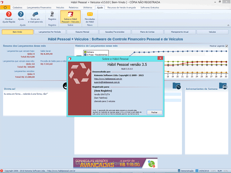Open Registro keys icon
Image resolution: width=231 pixels, height=173 pixels.
[52, 14]
